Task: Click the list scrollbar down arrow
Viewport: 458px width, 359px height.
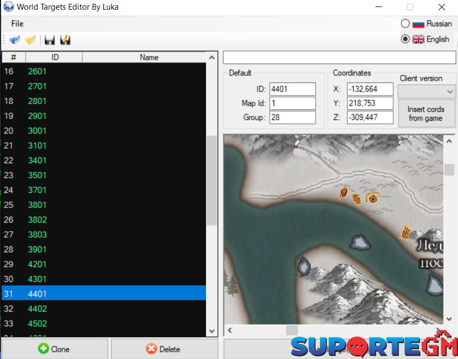Action: [x=212, y=331]
